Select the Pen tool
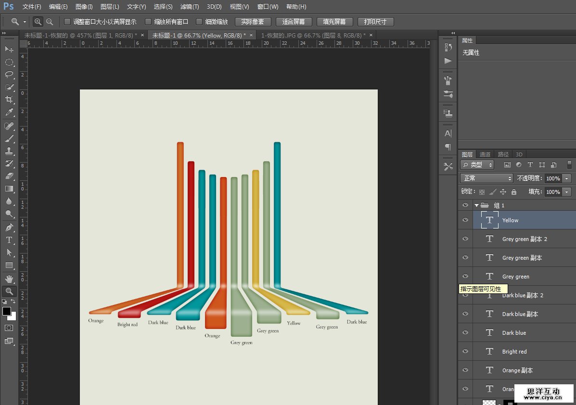This screenshot has height=405, width=576. click(9, 228)
